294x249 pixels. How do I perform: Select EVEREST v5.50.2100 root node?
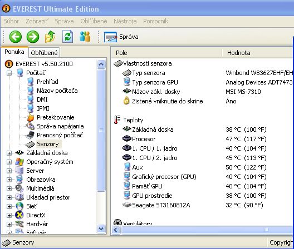[44, 64]
